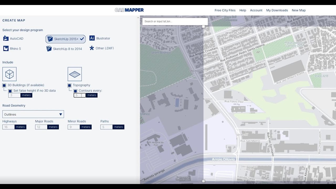
Task: Click Rua Professor Pedro Santa Helena label
Action: [242, 53]
